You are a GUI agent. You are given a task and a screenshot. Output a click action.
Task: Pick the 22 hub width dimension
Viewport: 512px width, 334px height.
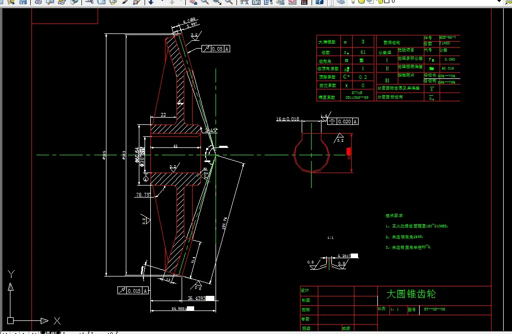(x=163, y=114)
